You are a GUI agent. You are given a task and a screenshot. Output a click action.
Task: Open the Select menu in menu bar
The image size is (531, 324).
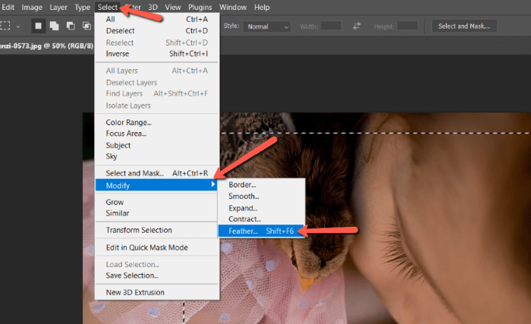click(x=108, y=8)
